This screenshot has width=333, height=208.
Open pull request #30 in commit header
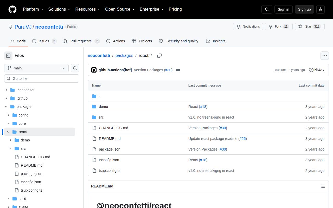[169, 70]
